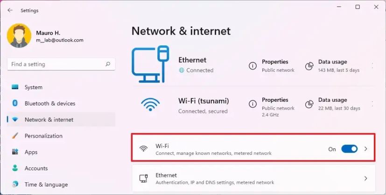Image resolution: width=386 pixels, height=195 pixels.
Task: Open the Ethernet Data usage pie icon
Action: (x=309, y=66)
